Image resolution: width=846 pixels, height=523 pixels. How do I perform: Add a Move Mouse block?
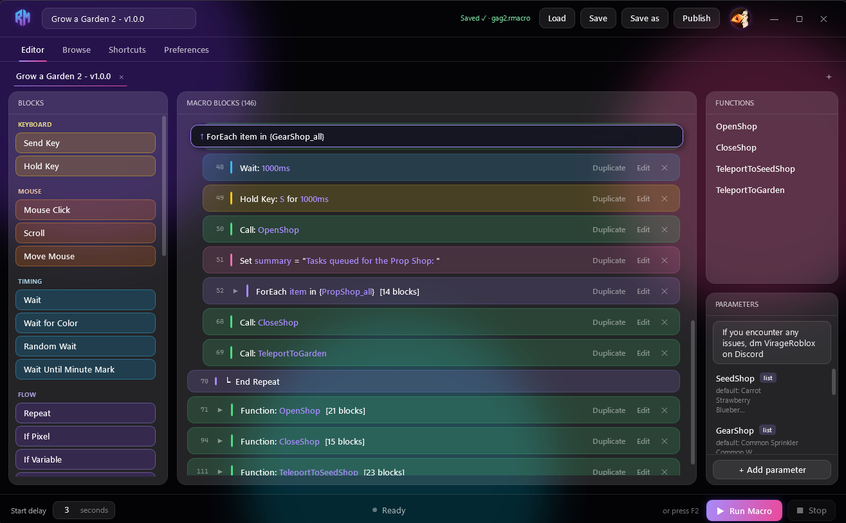pos(86,256)
